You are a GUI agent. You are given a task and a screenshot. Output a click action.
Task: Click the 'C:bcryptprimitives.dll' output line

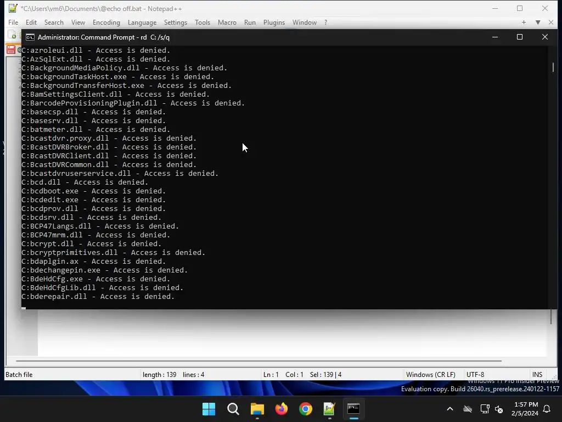click(x=113, y=253)
